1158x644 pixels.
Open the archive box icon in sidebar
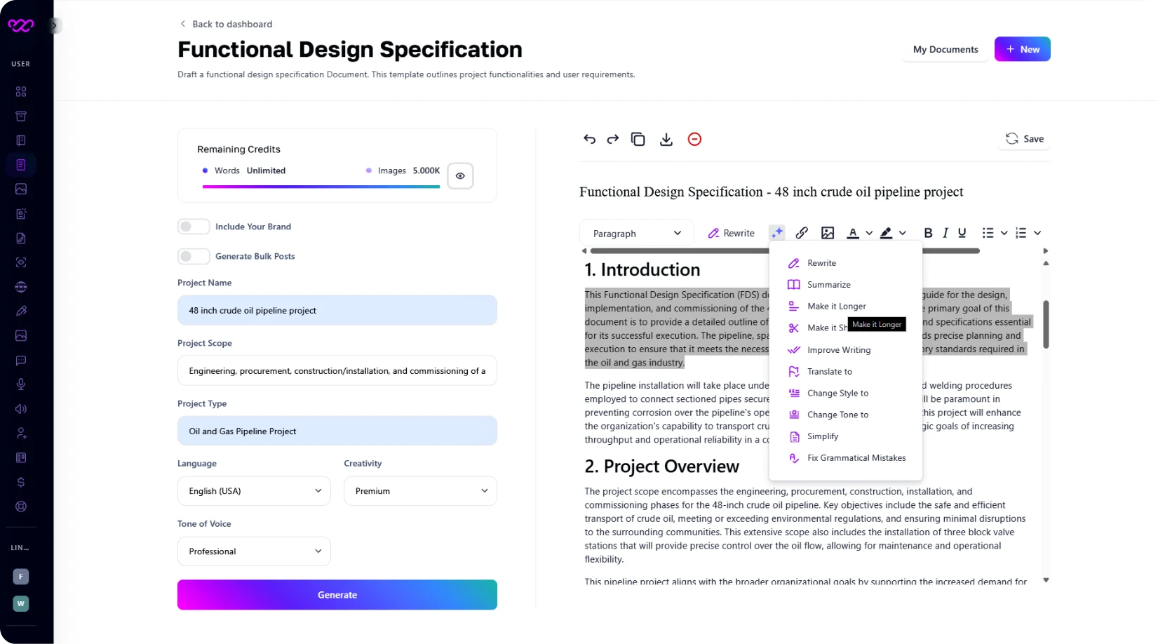pos(21,116)
